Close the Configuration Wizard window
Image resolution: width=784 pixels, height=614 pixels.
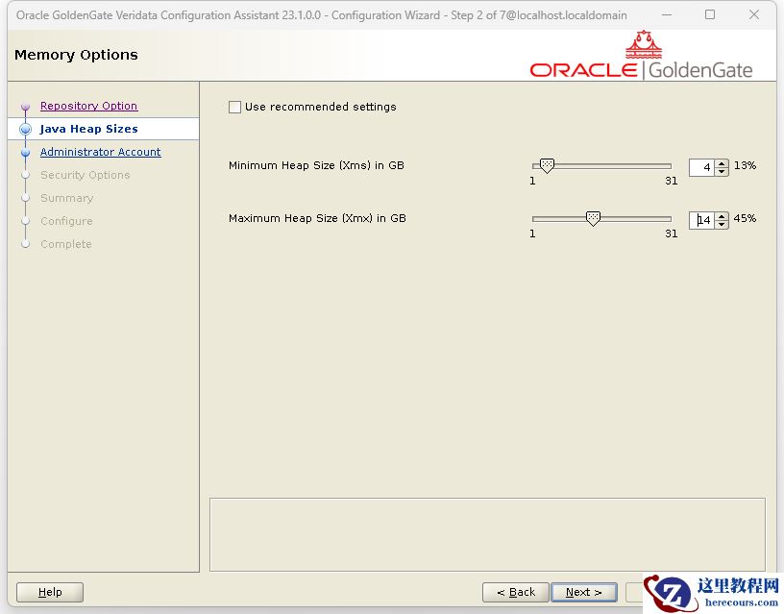754,14
